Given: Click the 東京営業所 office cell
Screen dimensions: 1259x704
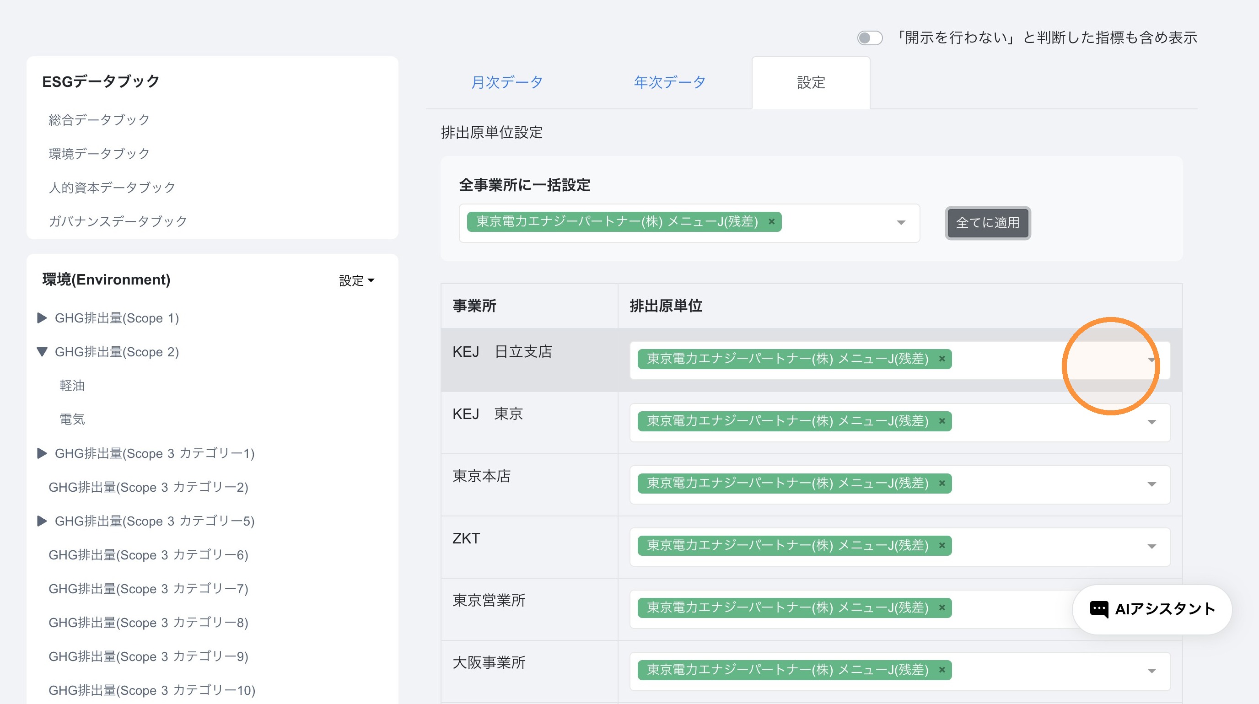Looking at the screenshot, I should point(529,609).
